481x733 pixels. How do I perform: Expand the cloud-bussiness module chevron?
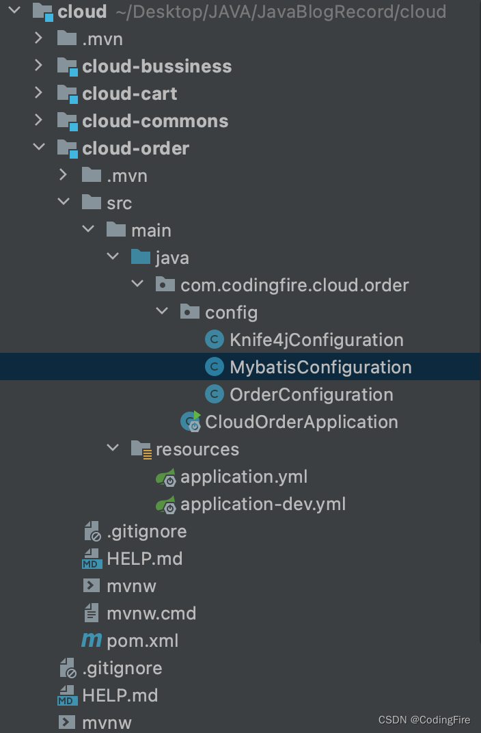tap(39, 66)
